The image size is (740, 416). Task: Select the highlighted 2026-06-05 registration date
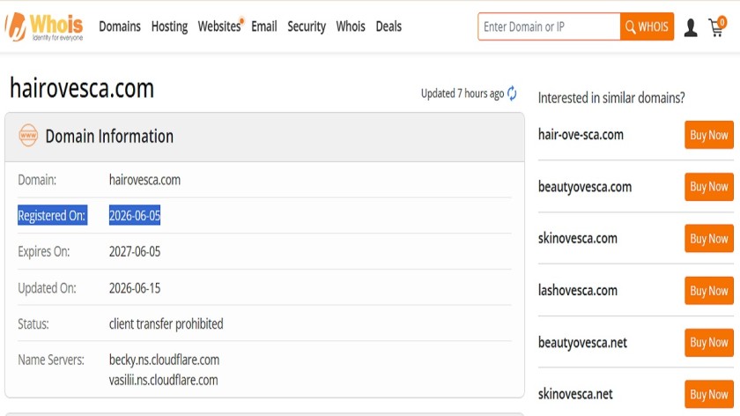pyautogui.click(x=135, y=215)
